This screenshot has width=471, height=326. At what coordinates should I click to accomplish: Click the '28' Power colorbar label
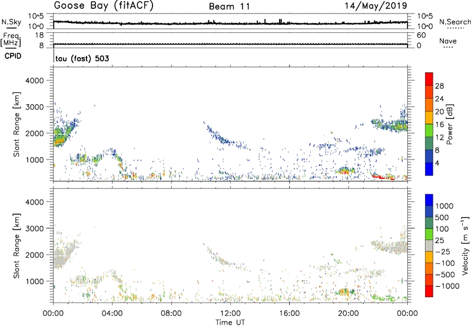[x=439, y=86]
